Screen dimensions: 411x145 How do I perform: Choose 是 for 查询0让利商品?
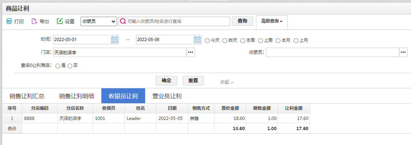point(58,66)
